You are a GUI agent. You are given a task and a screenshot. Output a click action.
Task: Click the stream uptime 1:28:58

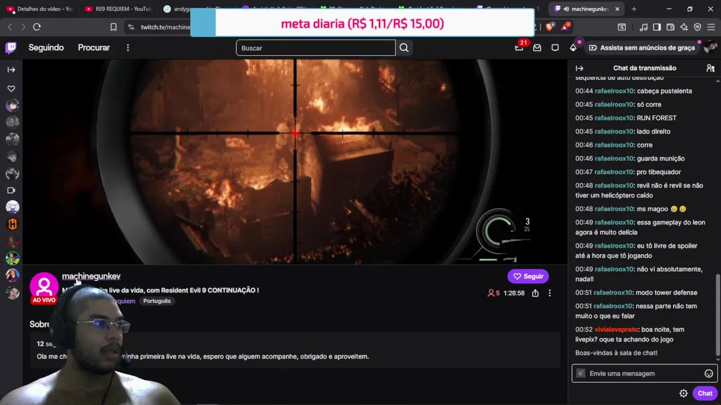click(514, 293)
